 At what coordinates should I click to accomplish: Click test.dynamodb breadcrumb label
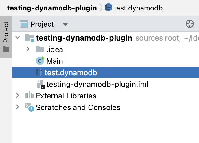coord(138,8)
